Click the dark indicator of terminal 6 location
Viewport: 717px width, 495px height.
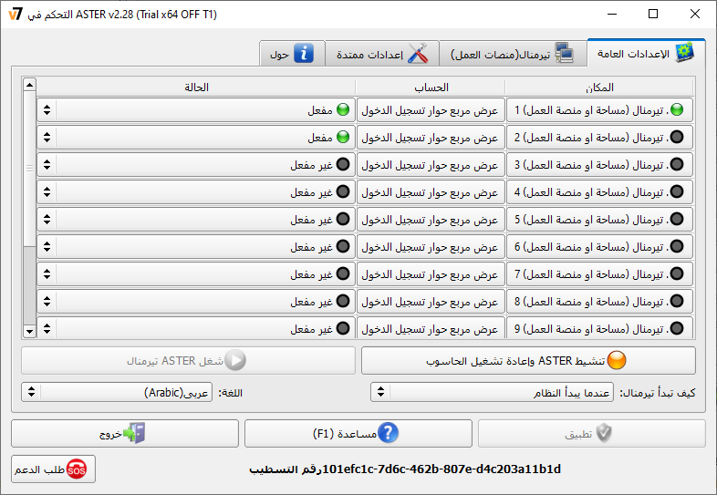click(x=677, y=247)
